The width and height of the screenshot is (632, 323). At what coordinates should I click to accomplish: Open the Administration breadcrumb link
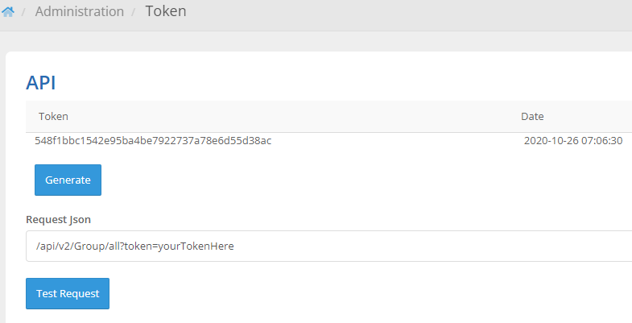coord(80,12)
